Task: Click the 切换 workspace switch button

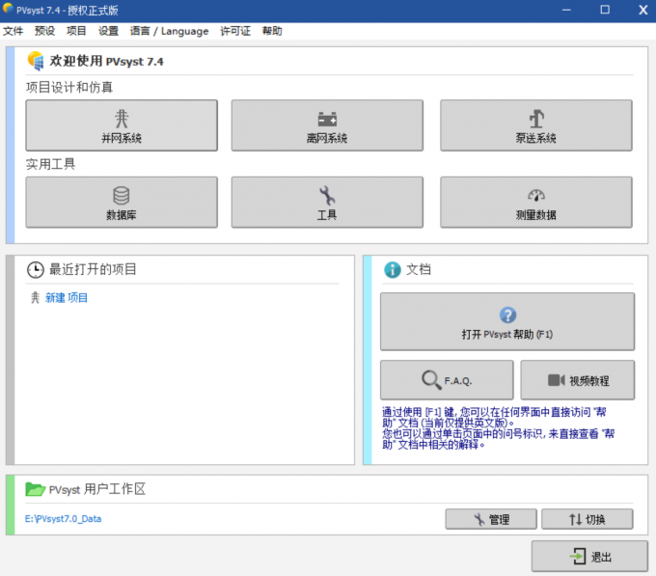Action: (x=587, y=519)
